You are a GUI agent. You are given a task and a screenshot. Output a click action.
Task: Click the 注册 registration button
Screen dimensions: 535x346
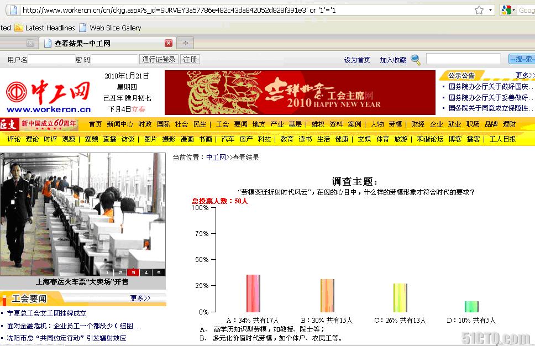(x=190, y=59)
